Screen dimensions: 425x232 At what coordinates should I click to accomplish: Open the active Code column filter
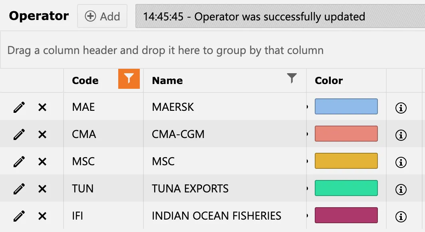click(x=129, y=79)
